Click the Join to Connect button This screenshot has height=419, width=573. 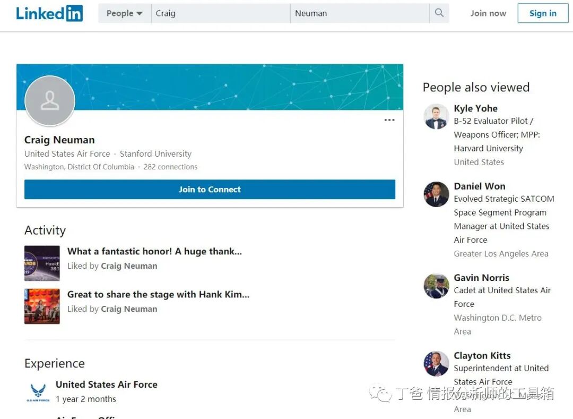click(210, 190)
